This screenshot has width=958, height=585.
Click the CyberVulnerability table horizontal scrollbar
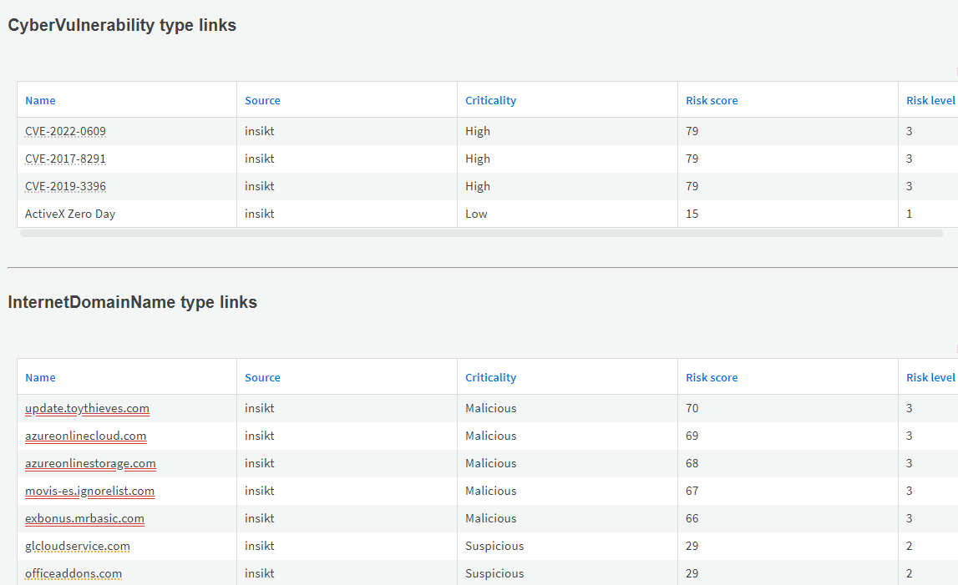pos(481,234)
